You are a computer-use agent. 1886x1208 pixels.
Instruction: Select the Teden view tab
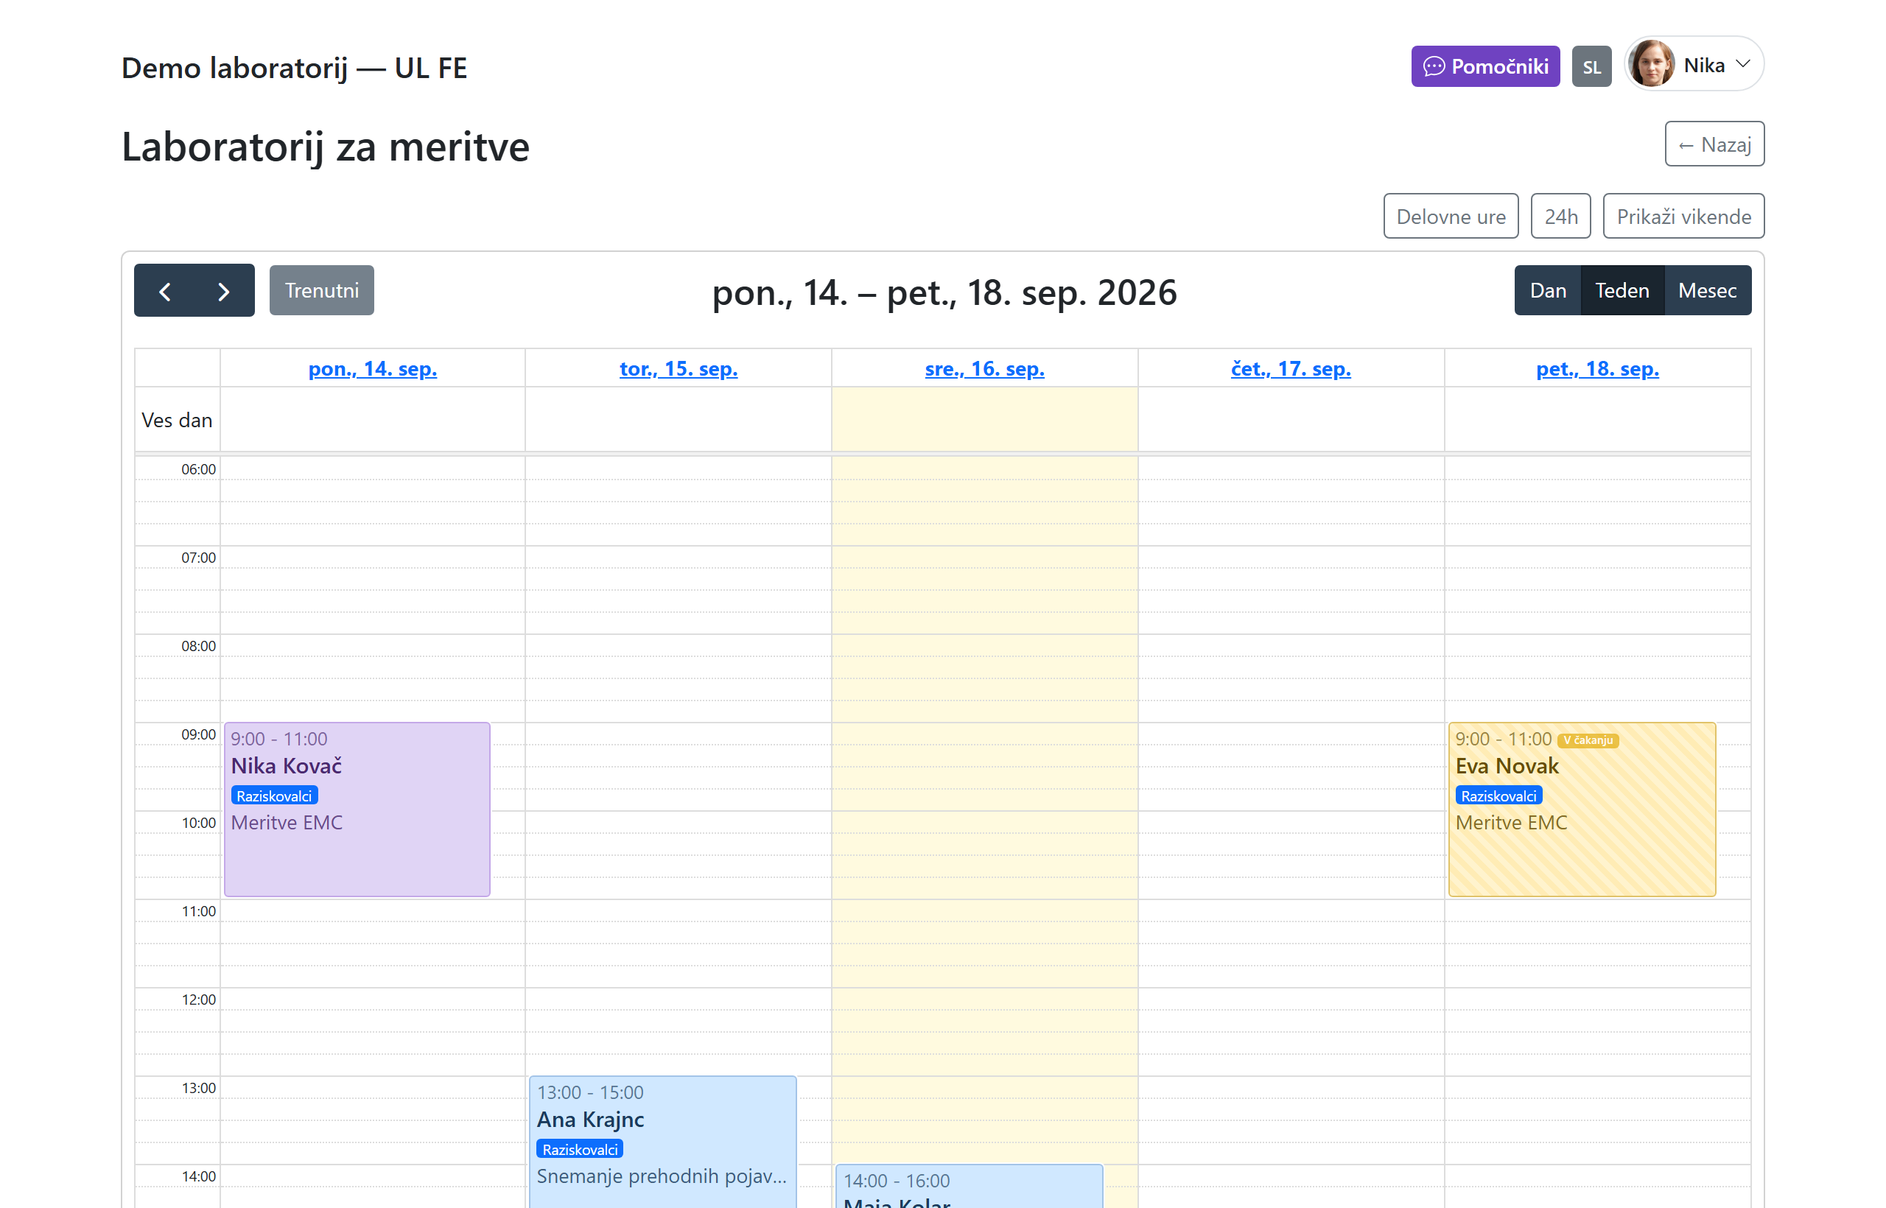1622,291
